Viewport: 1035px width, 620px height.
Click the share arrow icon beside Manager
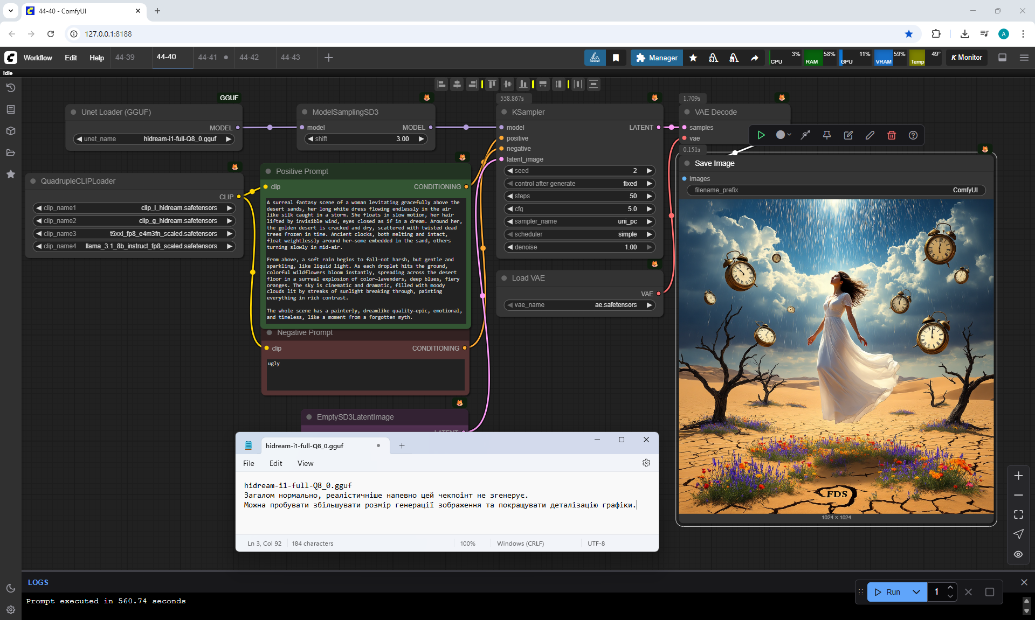pos(754,58)
